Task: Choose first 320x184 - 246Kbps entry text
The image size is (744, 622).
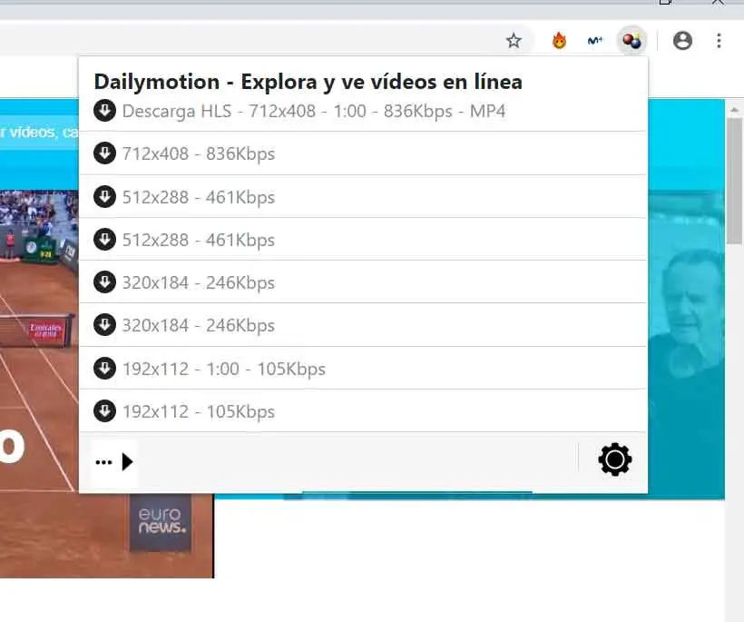Action: click(199, 283)
